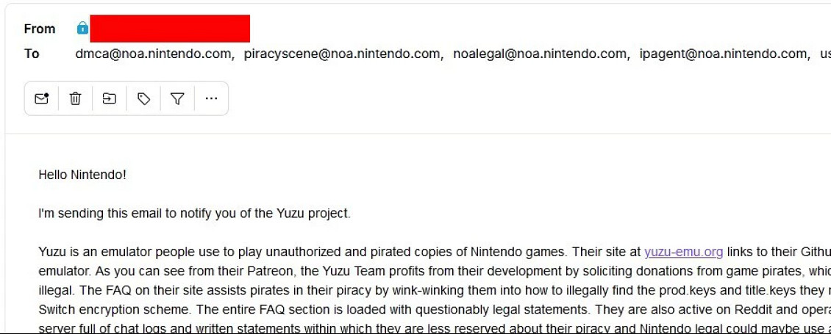The image size is (831, 334).
Task: Move this email to trash
Action: pos(75,98)
